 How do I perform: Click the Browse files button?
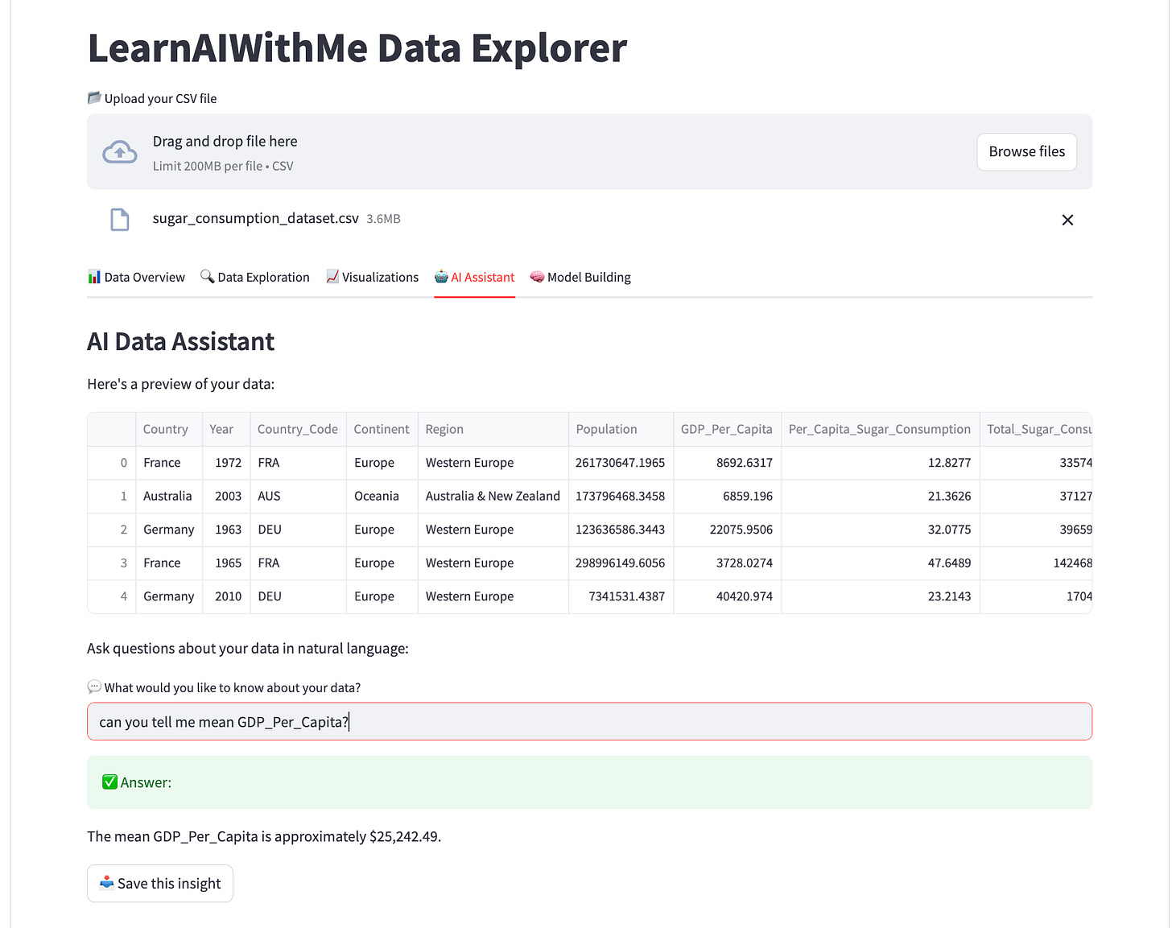pos(1026,152)
